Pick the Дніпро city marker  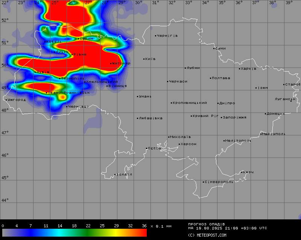pos(218,103)
